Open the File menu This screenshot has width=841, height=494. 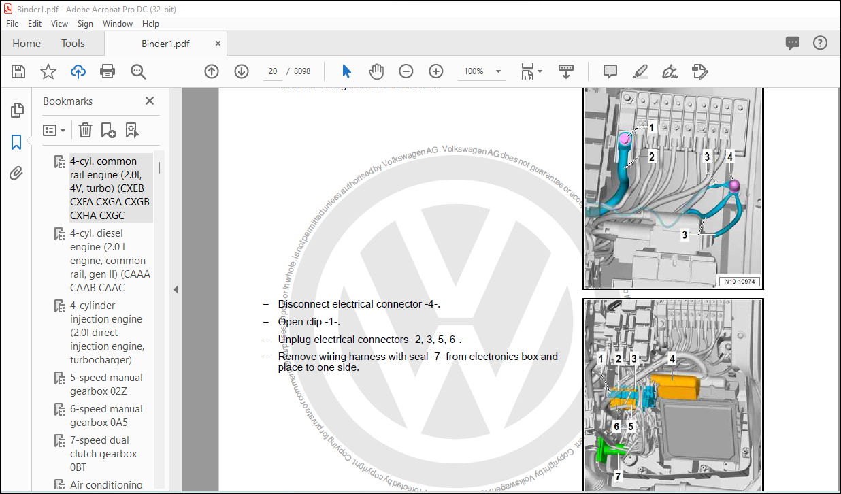[x=12, y=23]
